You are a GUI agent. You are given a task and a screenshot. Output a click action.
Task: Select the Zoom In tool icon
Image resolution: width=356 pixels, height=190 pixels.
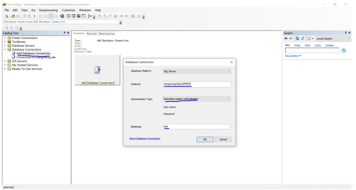click(x=100, y=16)
